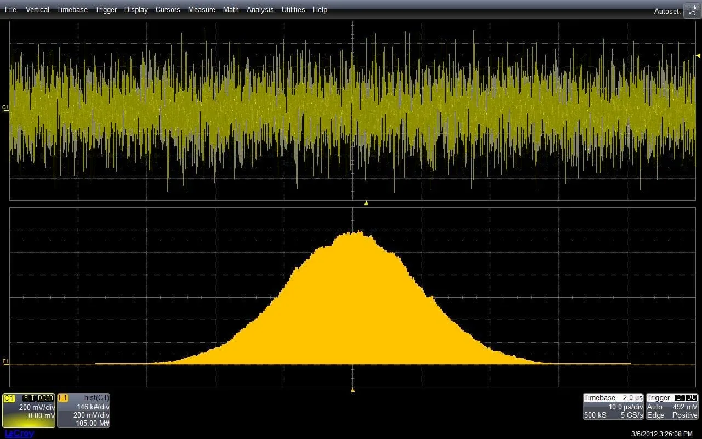Click the date and time 3/6/2012 3:26:08 PM
This screenshot has height=439, width=702.
point(661,434)
